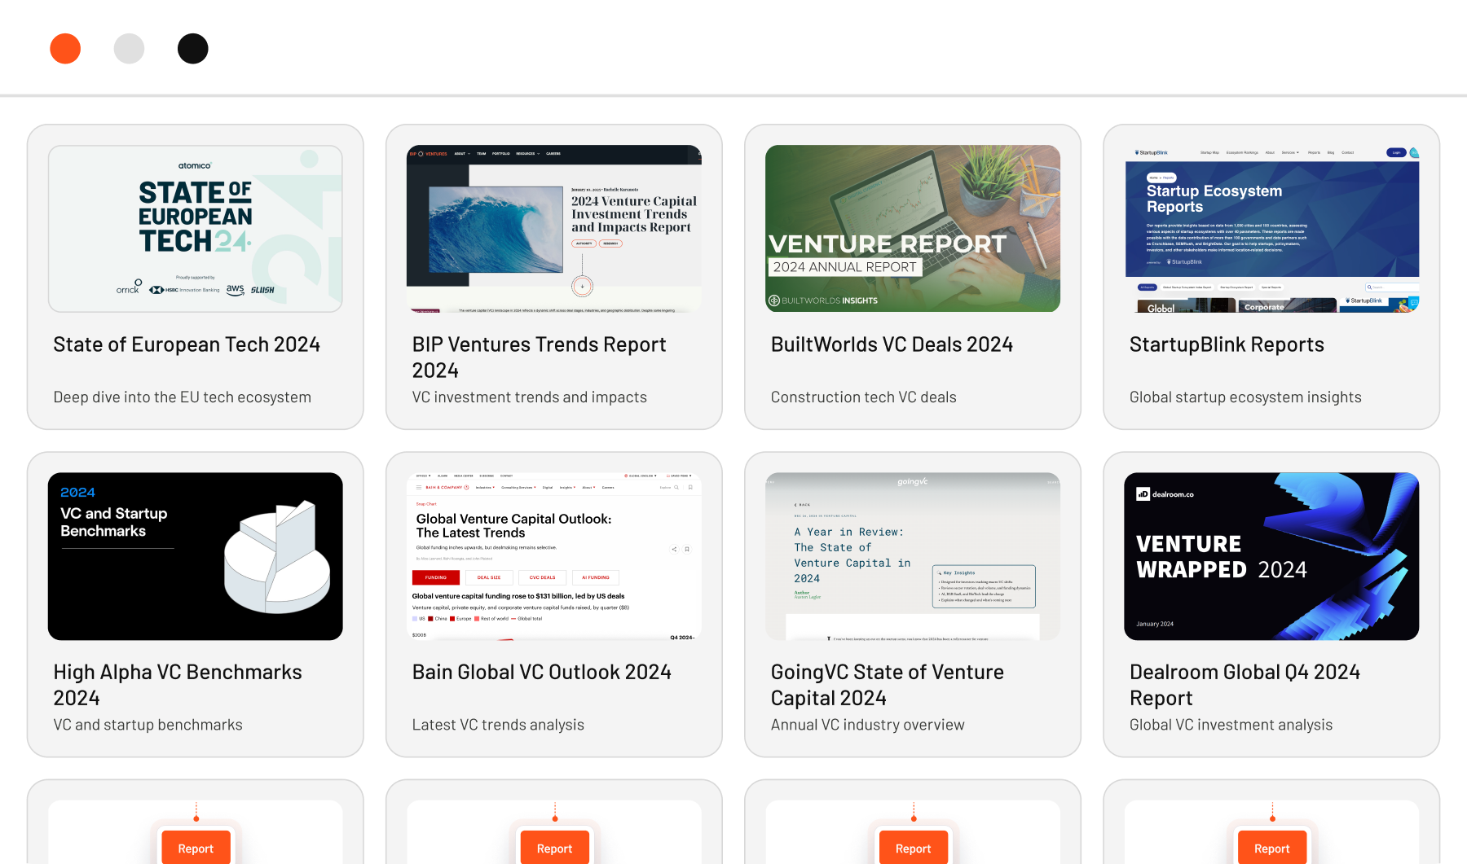1467x864 pixels.
Task: Click Report button in third bottom card
Action: tap(913, 848)
